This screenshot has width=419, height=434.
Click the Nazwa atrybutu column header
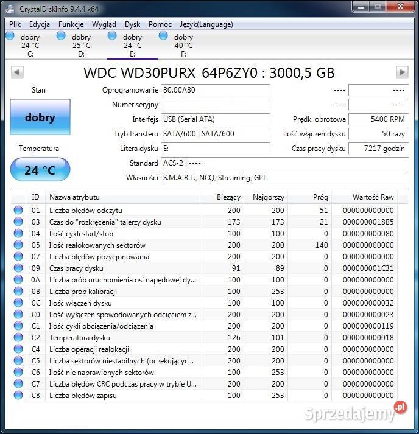pos(122,197)
